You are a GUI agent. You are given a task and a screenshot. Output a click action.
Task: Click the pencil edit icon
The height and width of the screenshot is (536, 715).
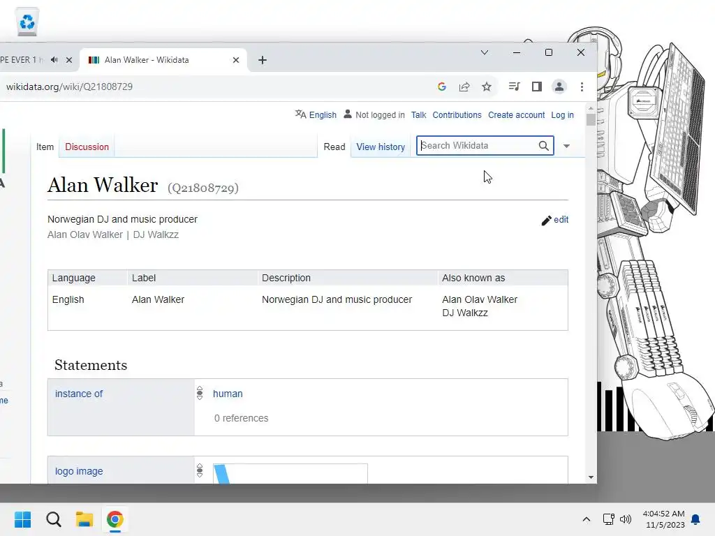(x=546, y=220)
